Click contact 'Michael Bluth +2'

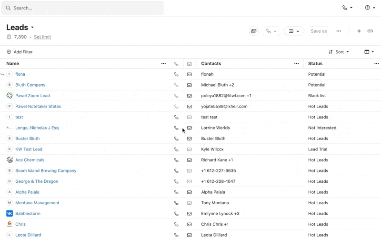tap(218, 85)
